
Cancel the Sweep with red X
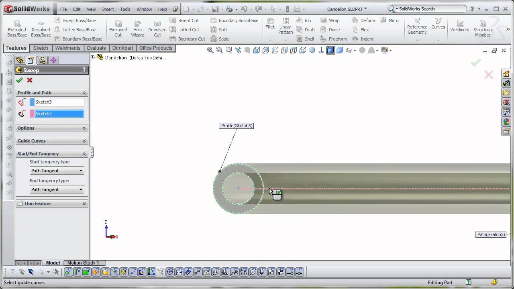point(29,80)
